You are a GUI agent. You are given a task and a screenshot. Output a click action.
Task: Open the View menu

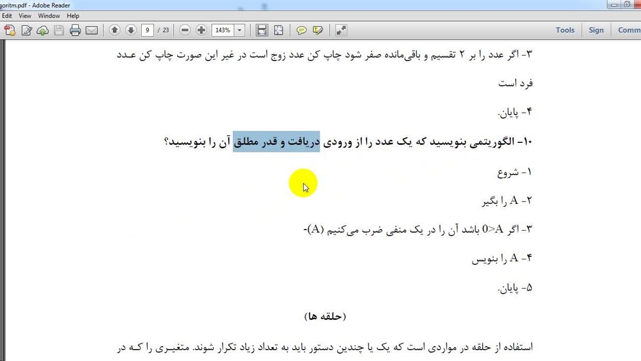[25, 16]
